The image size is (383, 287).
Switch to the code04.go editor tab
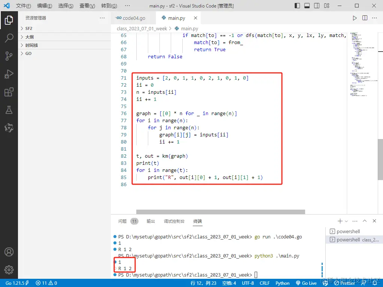(x=133, y=18)
